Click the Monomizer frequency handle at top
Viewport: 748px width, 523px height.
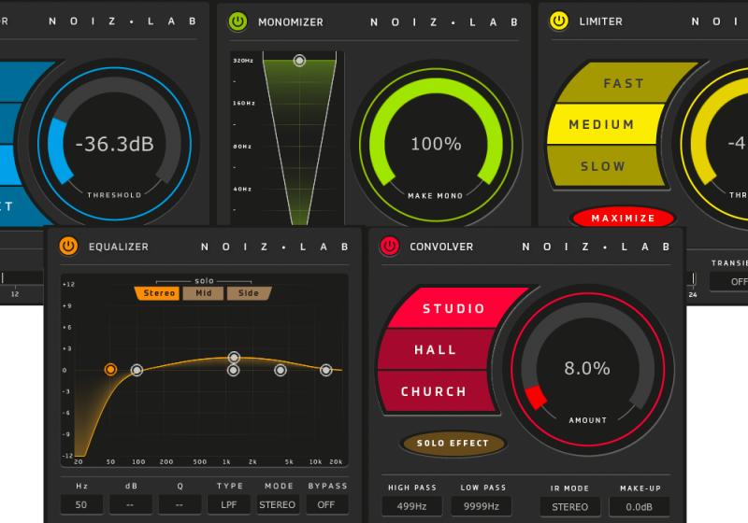pos(299,61)
